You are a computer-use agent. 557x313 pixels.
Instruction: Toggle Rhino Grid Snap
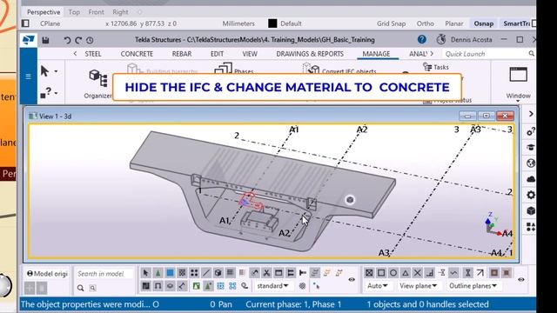coord(391,23)
